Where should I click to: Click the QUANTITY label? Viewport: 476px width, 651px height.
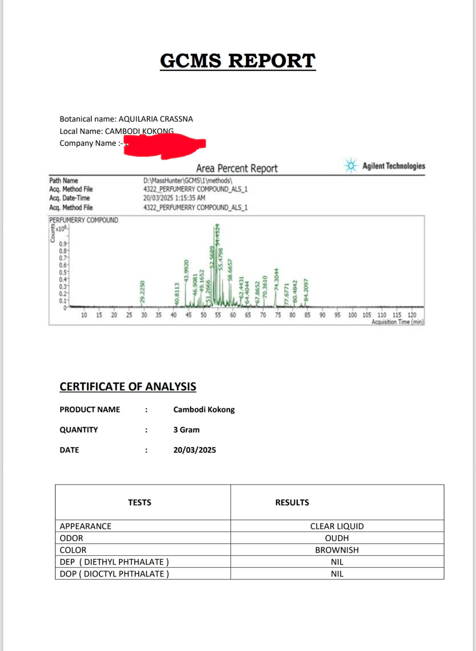[x=79, y=430]
